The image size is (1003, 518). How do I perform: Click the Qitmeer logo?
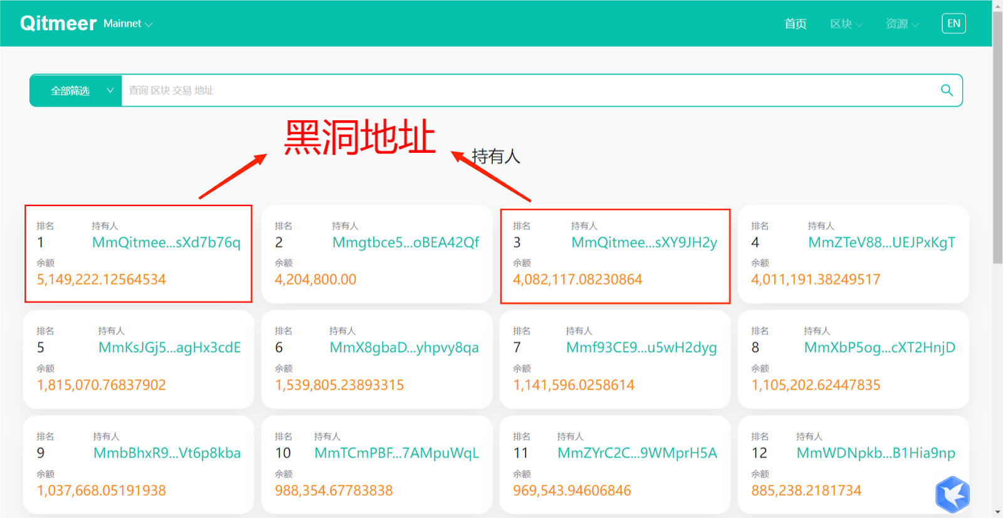pyautogui.click(x=58, y=24)
